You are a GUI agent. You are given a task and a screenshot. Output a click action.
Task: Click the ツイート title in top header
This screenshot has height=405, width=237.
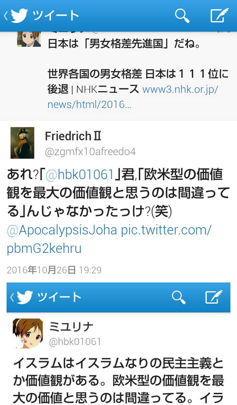pos(56,16)
